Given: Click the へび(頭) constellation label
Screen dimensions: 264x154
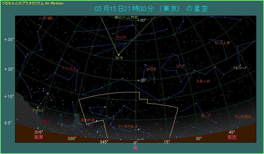Looking at the screenshot, I should [37, 18].
